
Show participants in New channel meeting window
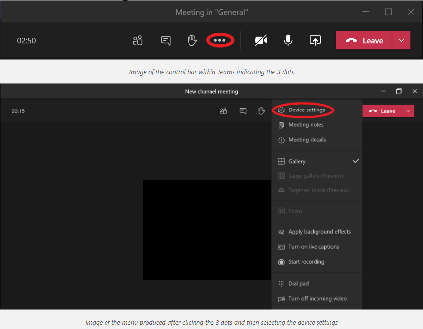pos(223,111)
